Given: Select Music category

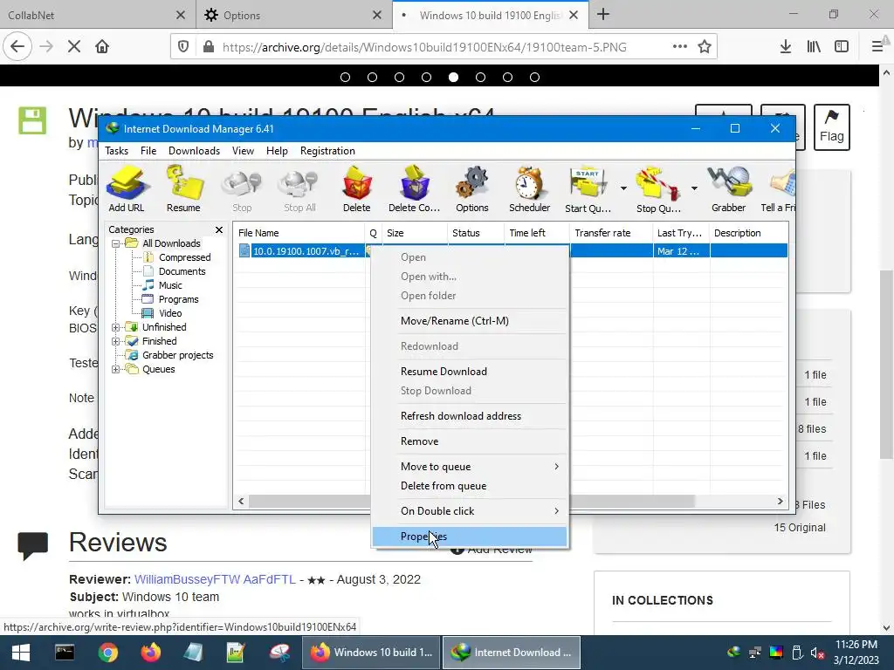Looking at the screenshot, I should (x=170, y=285).
